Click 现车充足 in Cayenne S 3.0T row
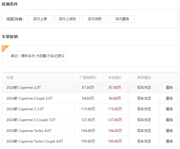The height and width of the screenshot is (149, 180). click(x=144, y=109)
